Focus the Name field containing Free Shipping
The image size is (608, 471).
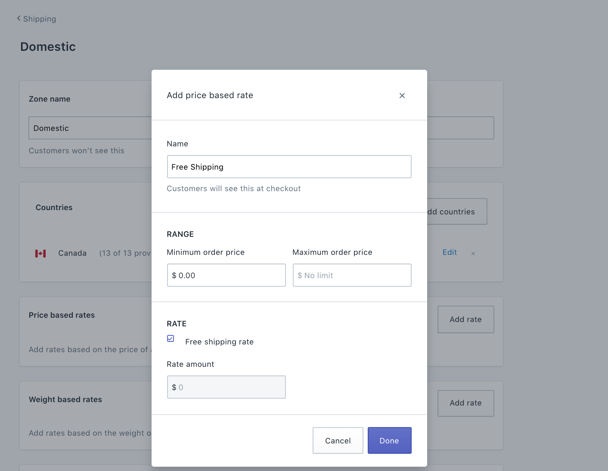(x=289, y=167)
